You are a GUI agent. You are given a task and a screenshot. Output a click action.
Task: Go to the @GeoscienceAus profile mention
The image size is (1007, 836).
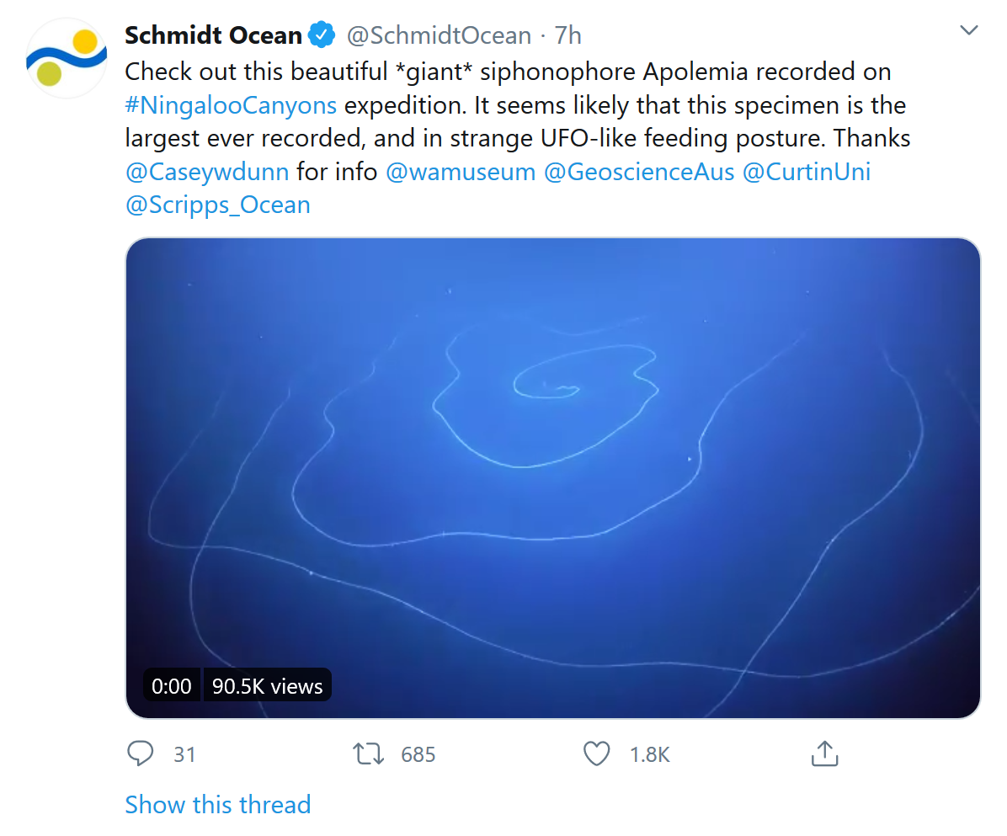tap(639, 172)
